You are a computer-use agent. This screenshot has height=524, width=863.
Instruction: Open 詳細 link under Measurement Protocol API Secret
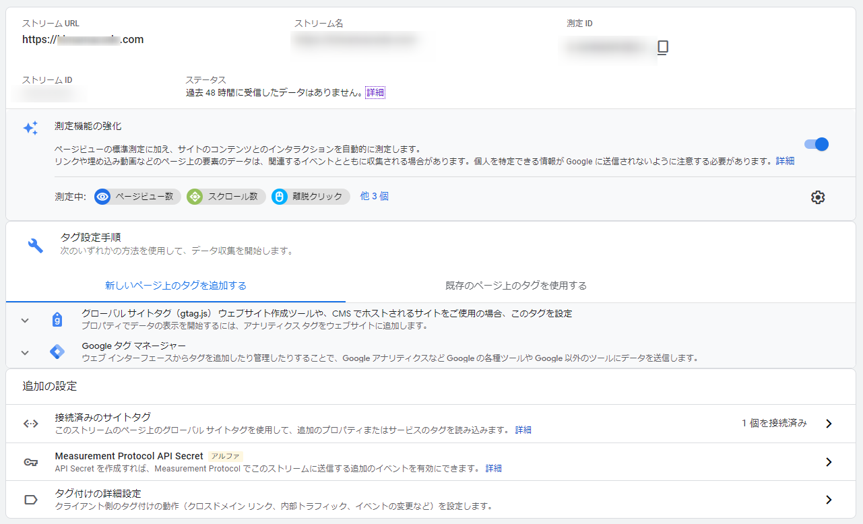(494, 468)
